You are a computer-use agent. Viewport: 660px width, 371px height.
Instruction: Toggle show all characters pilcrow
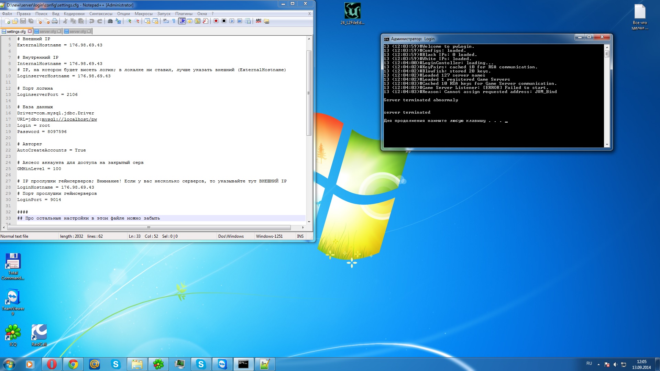[x=174, y=21]
